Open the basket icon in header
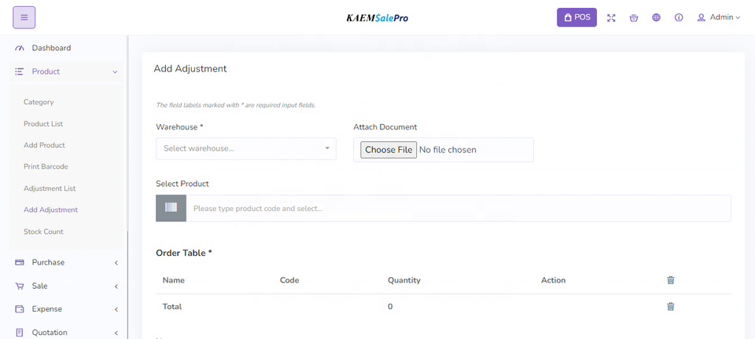 coord(634,18)
